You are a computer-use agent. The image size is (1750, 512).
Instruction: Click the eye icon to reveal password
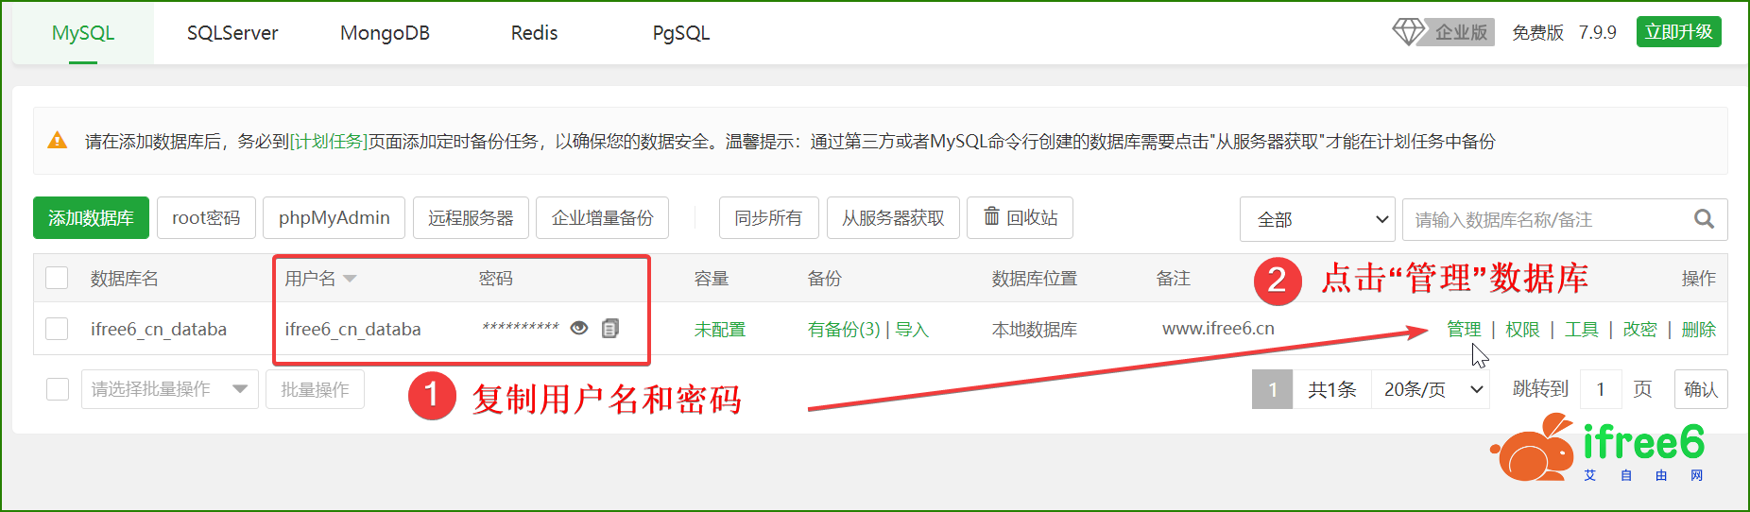point(579,328)
